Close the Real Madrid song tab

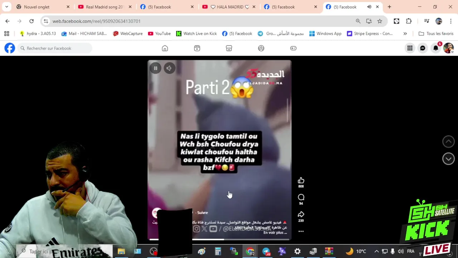click(130, 7)
